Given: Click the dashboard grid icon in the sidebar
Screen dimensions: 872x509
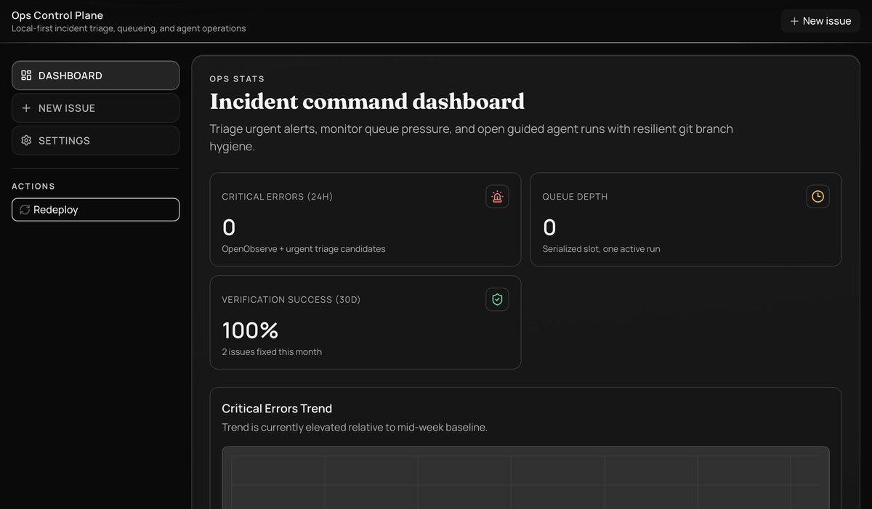Looking at the screenshot, I should 26,76.
